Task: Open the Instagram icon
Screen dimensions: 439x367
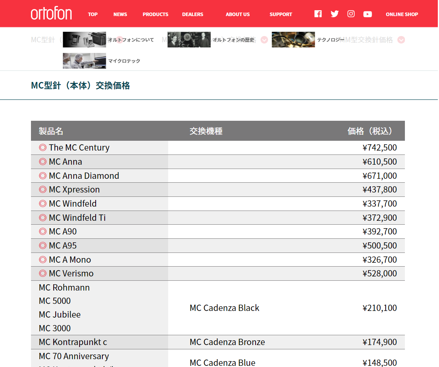Action: tap(351, 14)
